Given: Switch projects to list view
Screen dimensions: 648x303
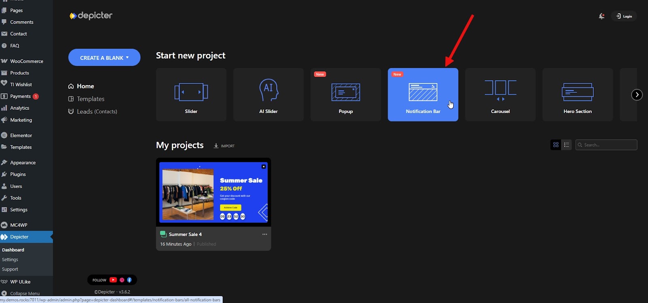Looking at the screenshot, I should pos(567,145).
